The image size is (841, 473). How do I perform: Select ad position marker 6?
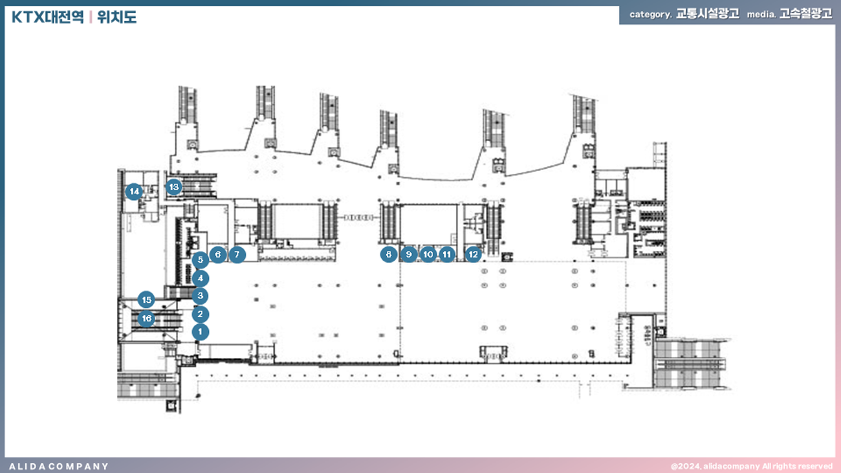(218, 255)
